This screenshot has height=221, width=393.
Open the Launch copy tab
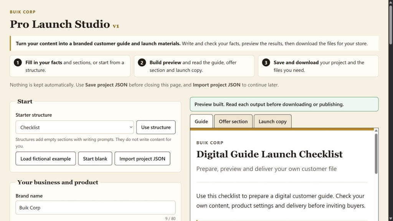[x=272, y=122]
